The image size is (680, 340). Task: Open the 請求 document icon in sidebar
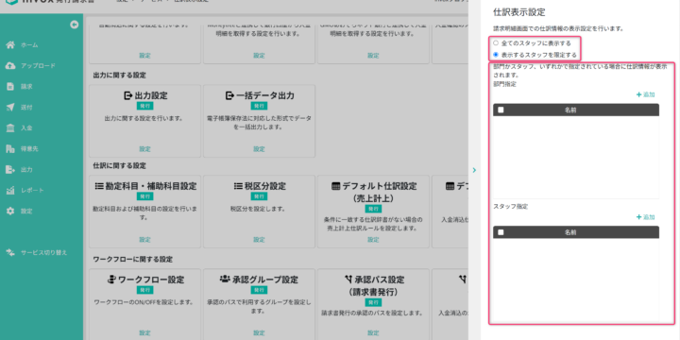point(10,87)
